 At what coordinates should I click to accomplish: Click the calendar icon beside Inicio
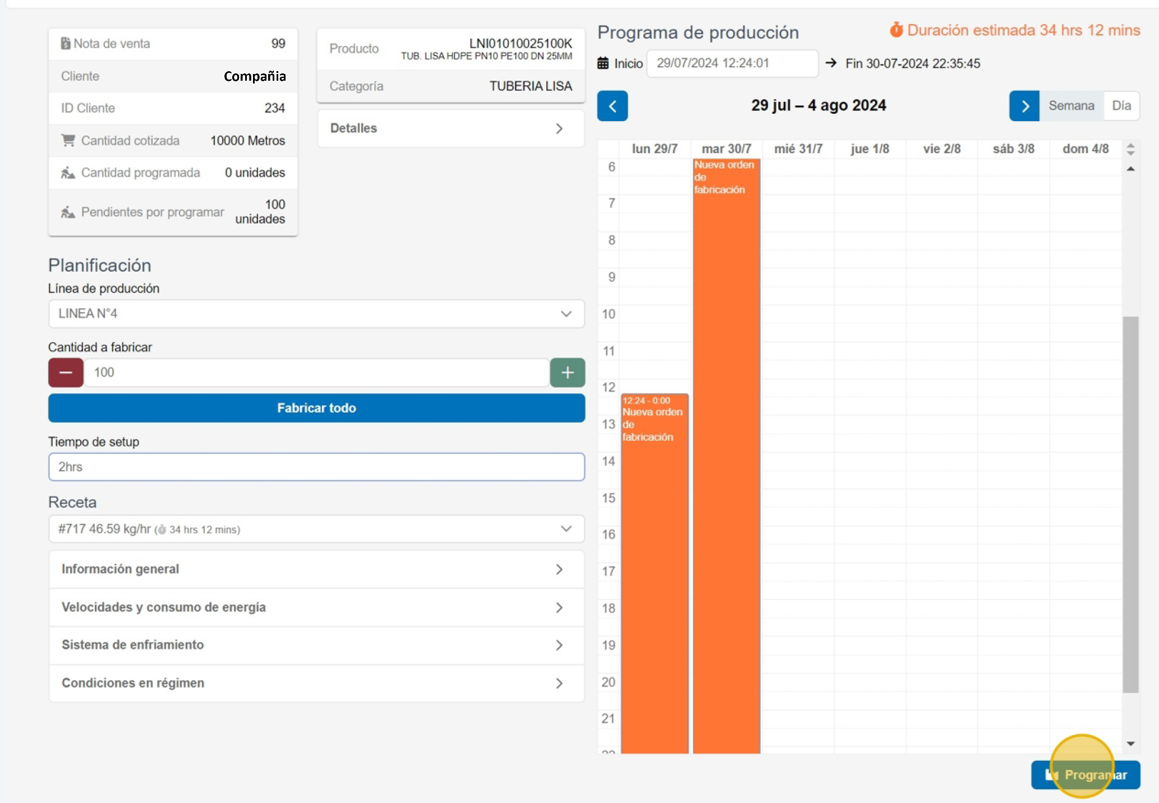click(x=603, y=63)
